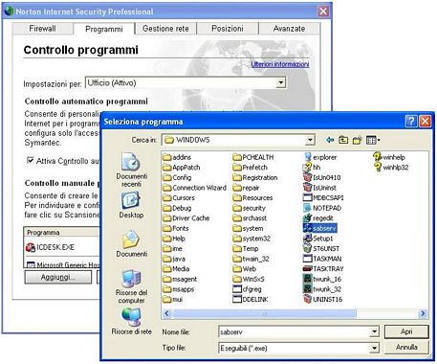Go up one folder level
This screenshot has height=364, width=437.
point(343,140)
